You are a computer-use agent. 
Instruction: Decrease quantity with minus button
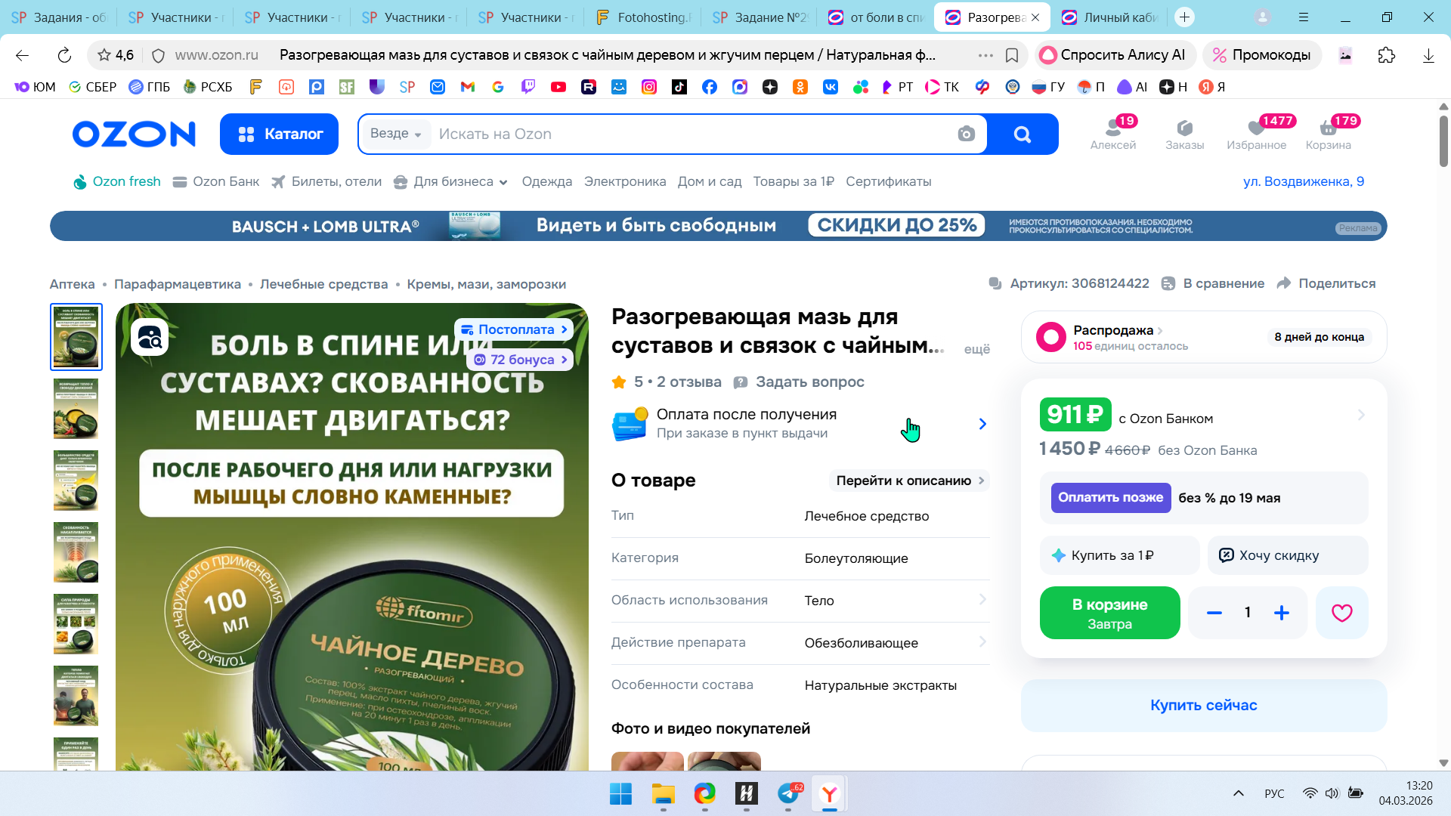pyautogui.click(x=1214, y=613)
